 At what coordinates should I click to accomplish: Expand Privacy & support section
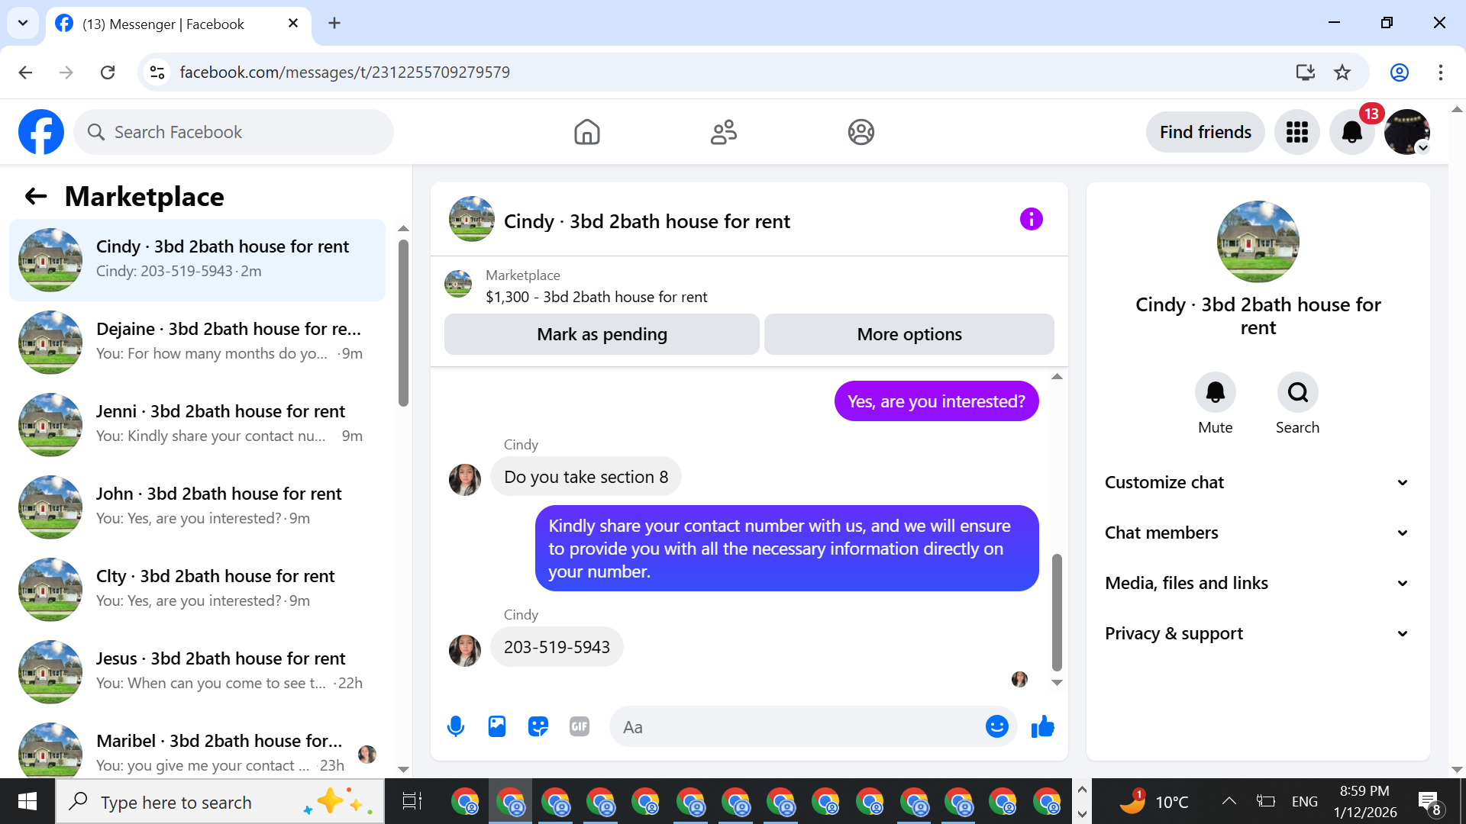click(1257, 633)
